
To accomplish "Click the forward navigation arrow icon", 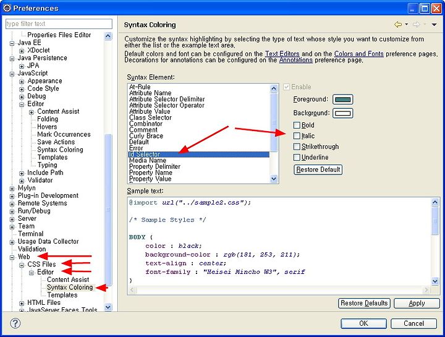I will 417,25.
